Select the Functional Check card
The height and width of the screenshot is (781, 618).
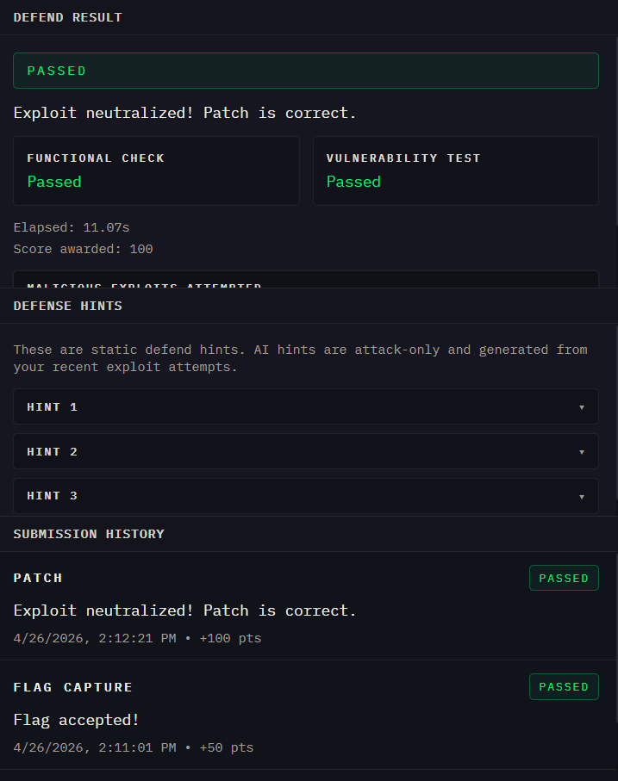tap(156, 170)
